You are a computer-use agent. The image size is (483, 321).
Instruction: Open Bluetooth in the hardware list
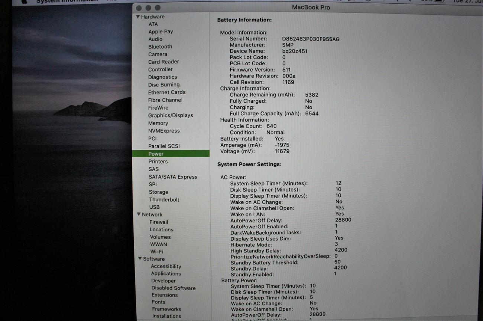(x=160, y=47)
